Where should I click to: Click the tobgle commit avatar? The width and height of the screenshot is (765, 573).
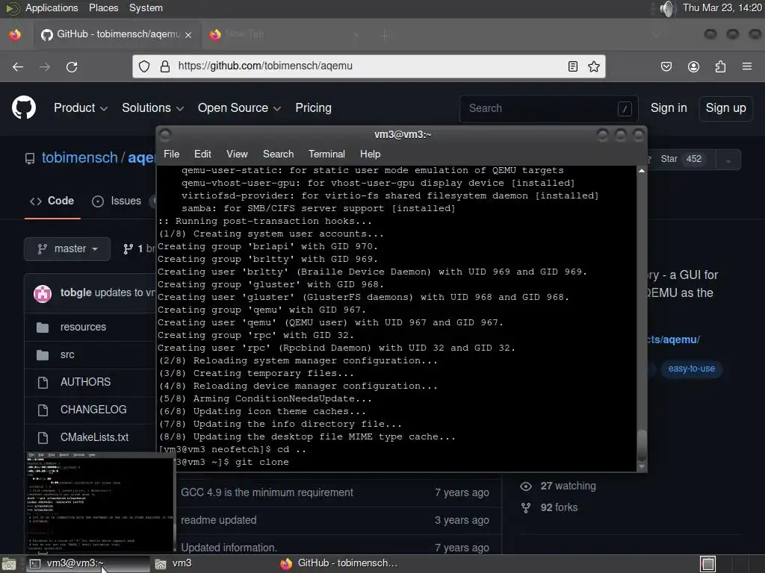[43, 293]
